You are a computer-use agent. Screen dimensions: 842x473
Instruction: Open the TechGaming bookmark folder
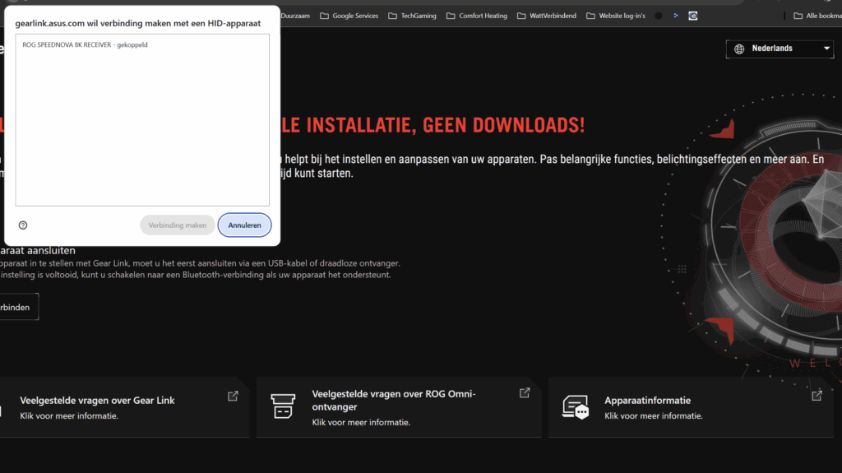413,16
